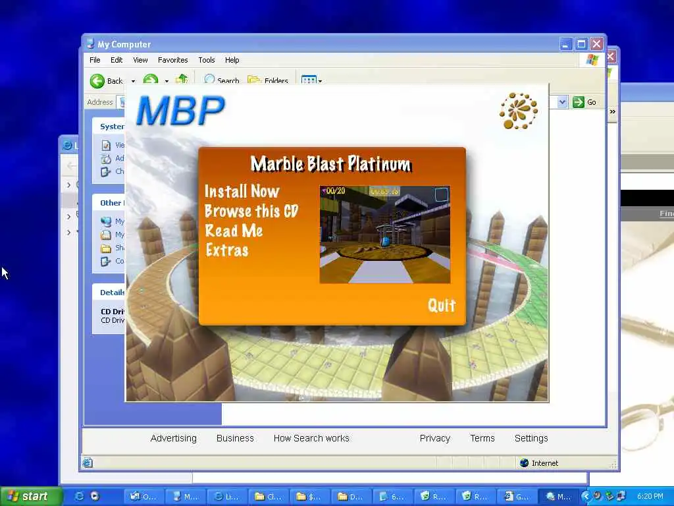Open Edit menu in My Computer
Image resolution: width=674 pixels, height=506 pixels.
[116, 60]
